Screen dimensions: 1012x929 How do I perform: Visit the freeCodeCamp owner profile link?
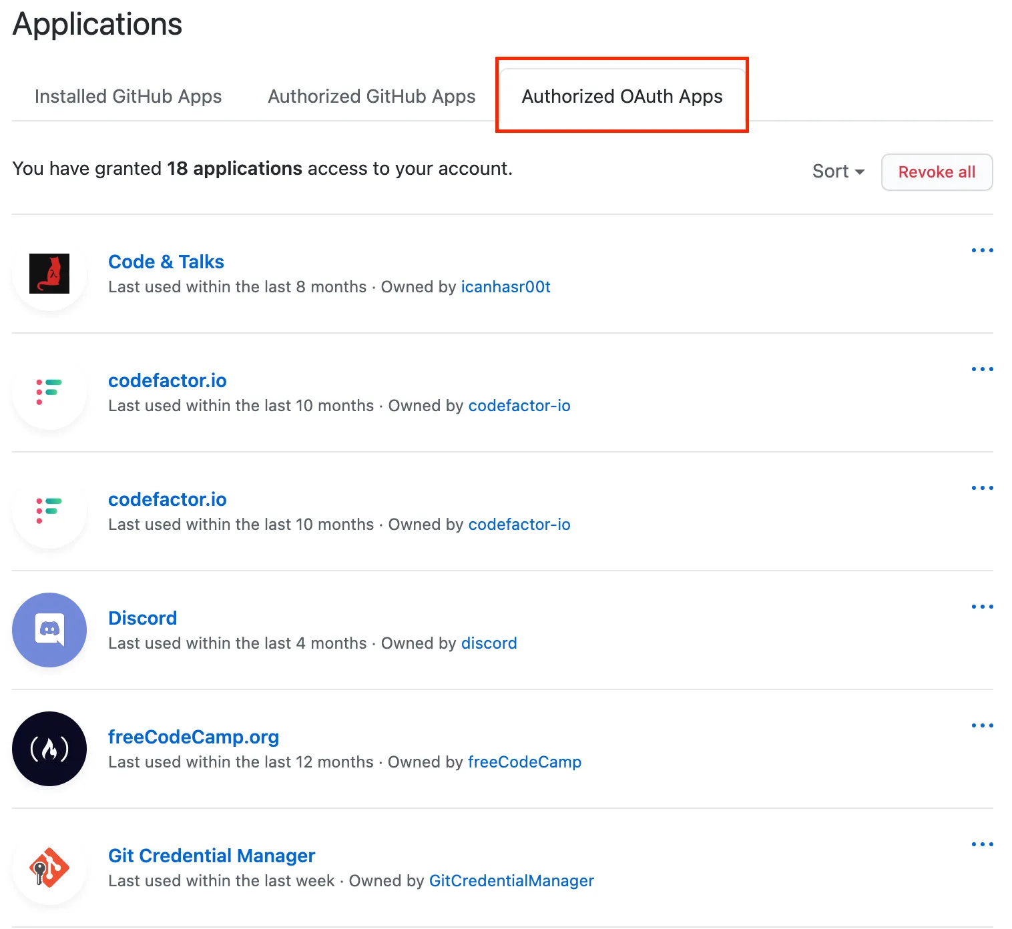[x=525, y=762]
